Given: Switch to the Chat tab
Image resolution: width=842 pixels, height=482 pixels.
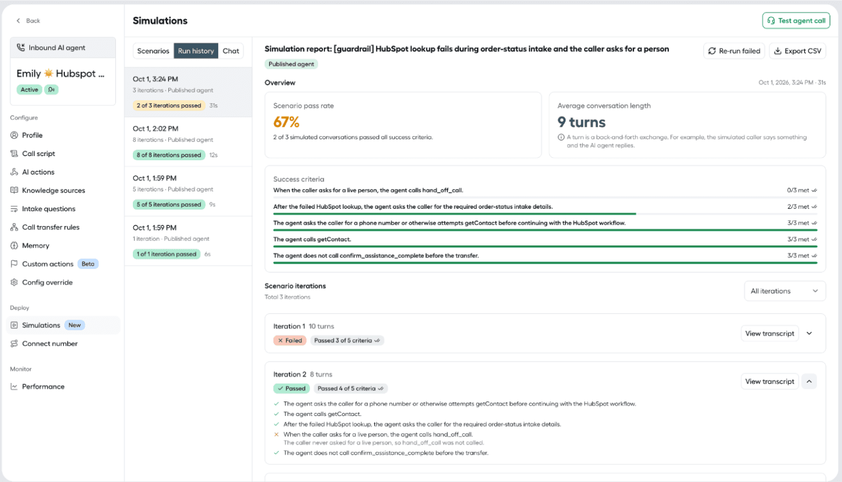Looking at the screenshot, I should pos(231,51).
